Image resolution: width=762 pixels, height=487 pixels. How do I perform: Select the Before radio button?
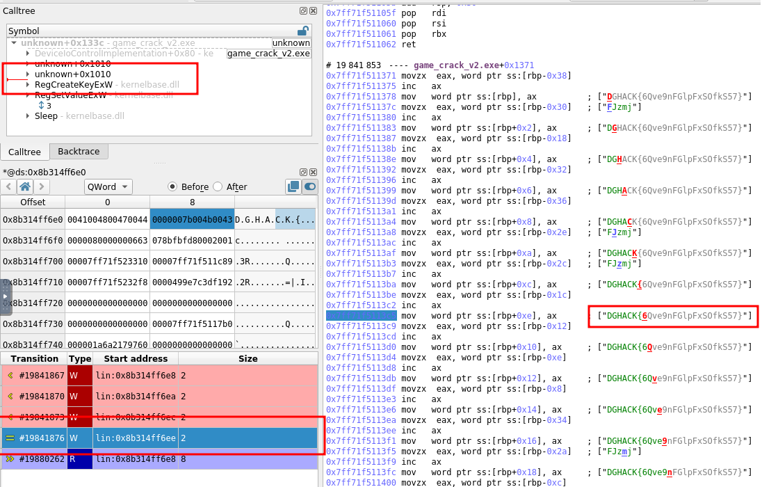coord(172,186)
